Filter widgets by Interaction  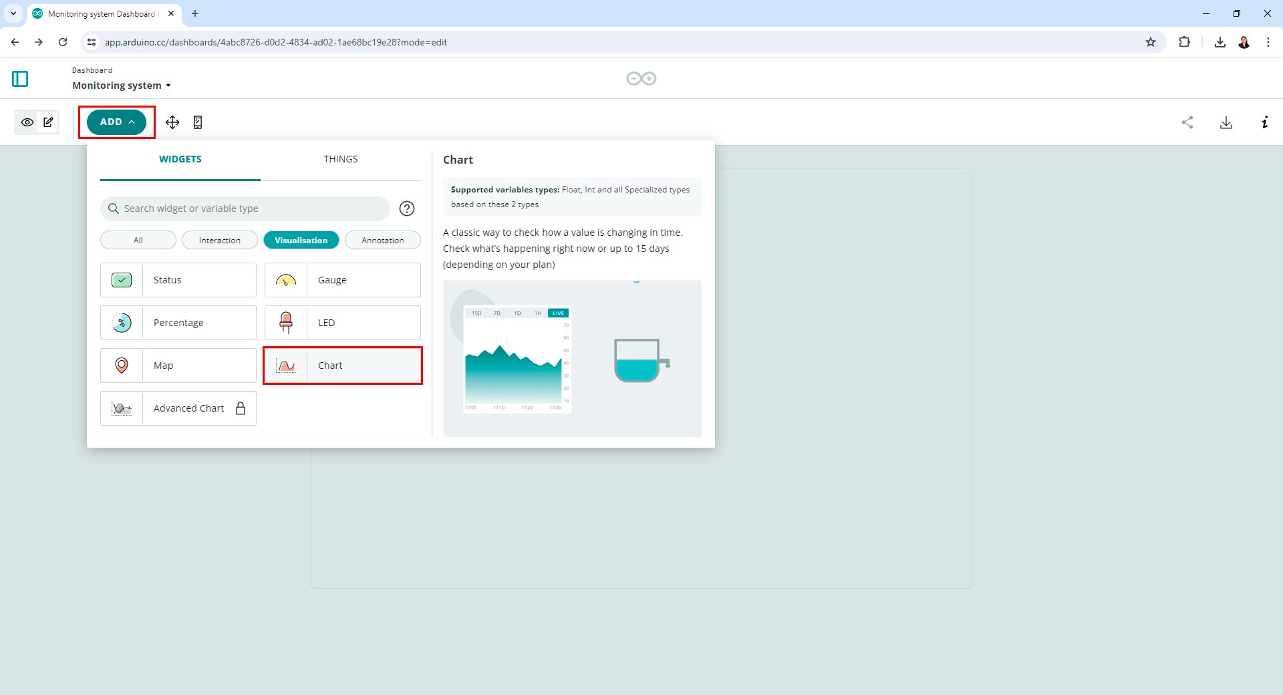click(x=220, y=241)
